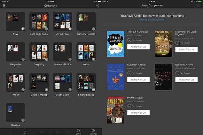203x135 pixels.
Task: Switch to the Cloud tab
Action: tap(43, 132)
